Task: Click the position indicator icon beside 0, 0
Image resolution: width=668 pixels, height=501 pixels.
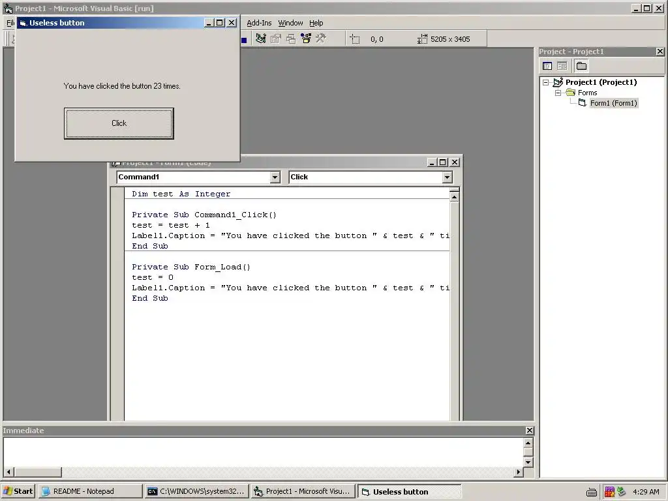Action: pos(354,39)
